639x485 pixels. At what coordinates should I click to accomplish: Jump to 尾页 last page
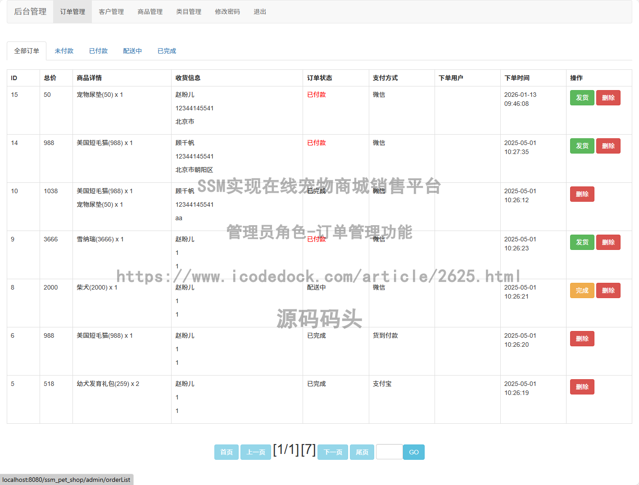pyautogui.click(x=362, y=452)
